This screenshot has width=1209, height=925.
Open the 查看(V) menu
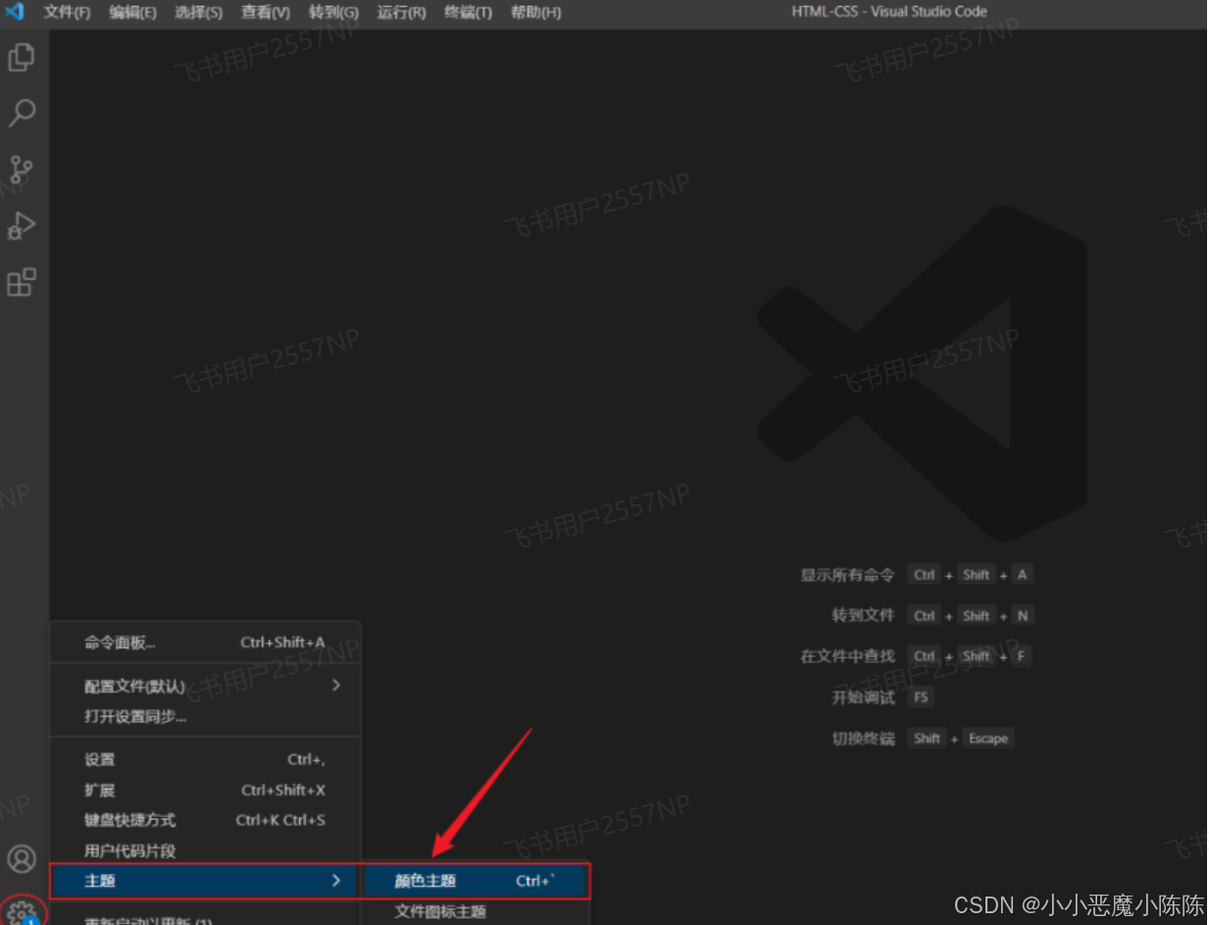(266, 13)
